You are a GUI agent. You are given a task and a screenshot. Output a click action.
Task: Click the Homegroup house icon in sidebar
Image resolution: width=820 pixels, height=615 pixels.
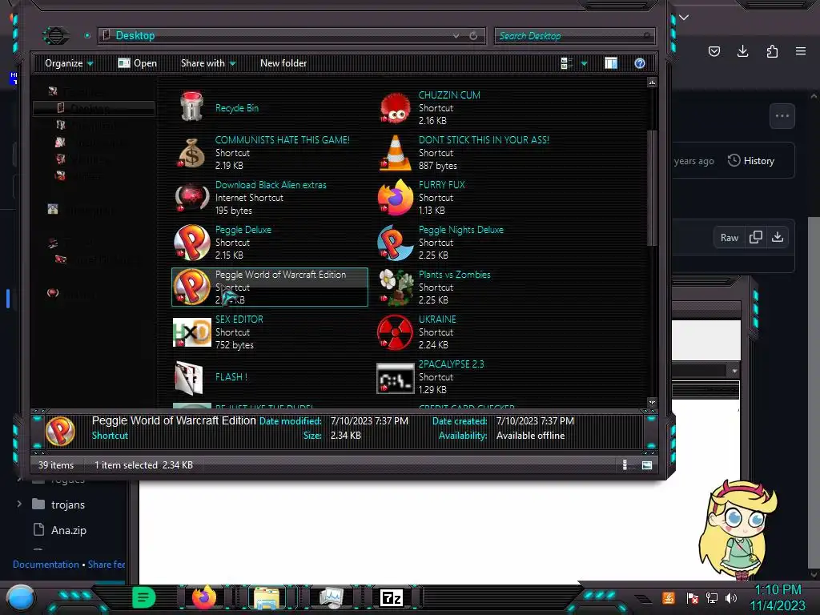[x=53, y=209]
